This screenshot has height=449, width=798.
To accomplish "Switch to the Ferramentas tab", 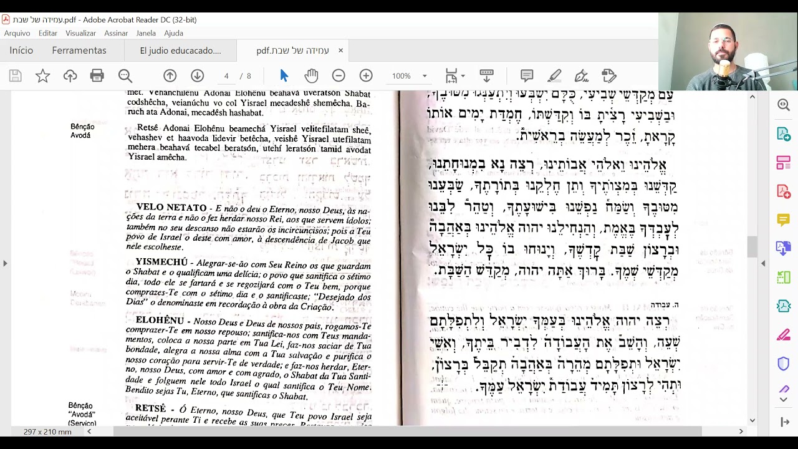I will [x=79, y=51].
